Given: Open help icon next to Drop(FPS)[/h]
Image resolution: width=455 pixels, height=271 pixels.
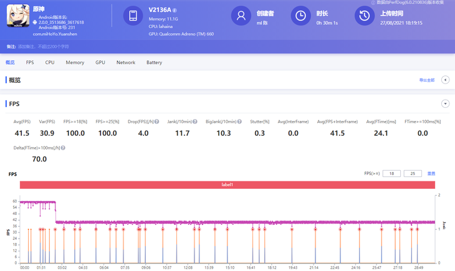Looking at the screenshot, I should click(156, 122).
